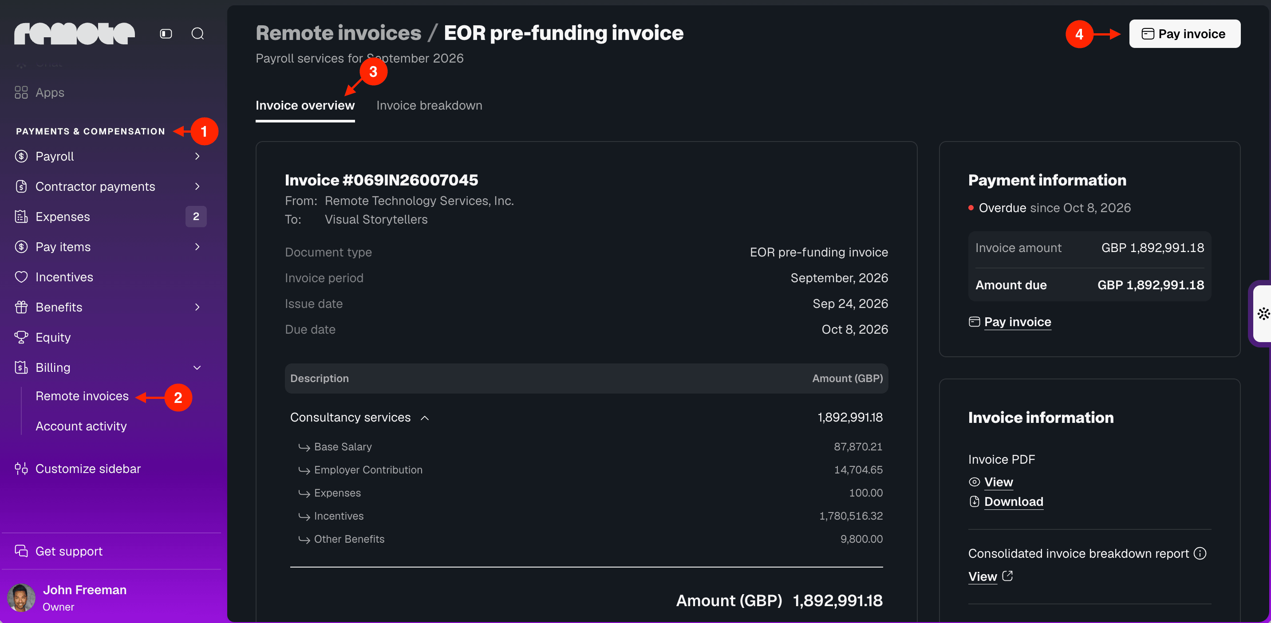
Task: Click info icon beside Consolidated invoice breakdown report
Action: [x=1200, y=553]
